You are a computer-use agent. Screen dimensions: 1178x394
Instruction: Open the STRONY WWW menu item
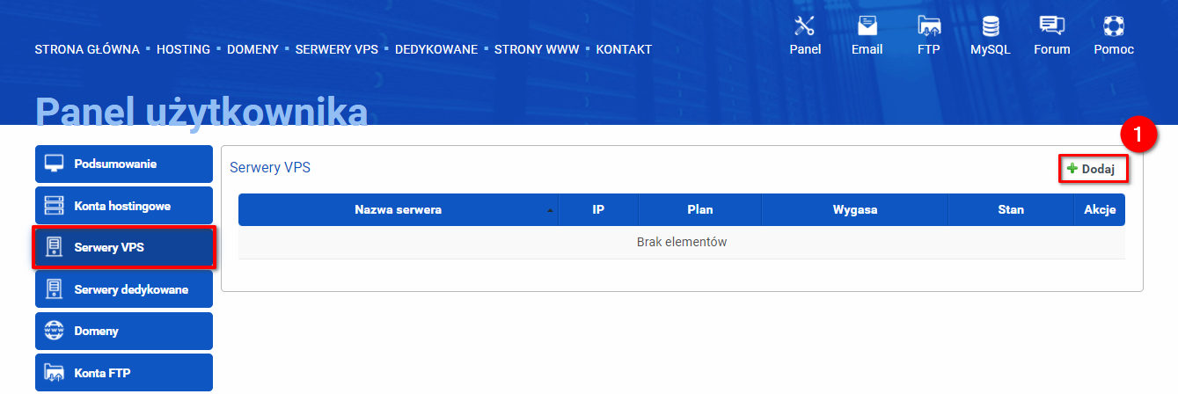click(537, 49)
